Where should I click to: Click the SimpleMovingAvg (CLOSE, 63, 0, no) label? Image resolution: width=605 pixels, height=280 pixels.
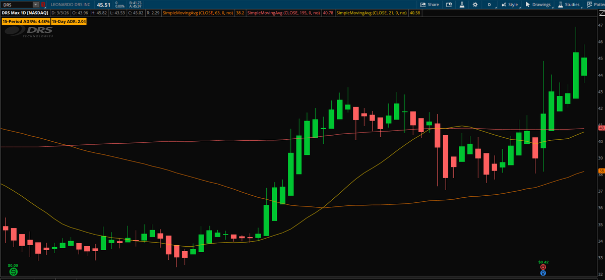(199, 13)
